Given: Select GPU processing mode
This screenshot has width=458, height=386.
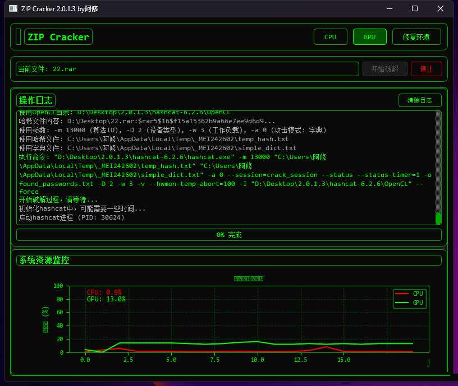Looking at the screenshot, I should (x=369, y=36).
